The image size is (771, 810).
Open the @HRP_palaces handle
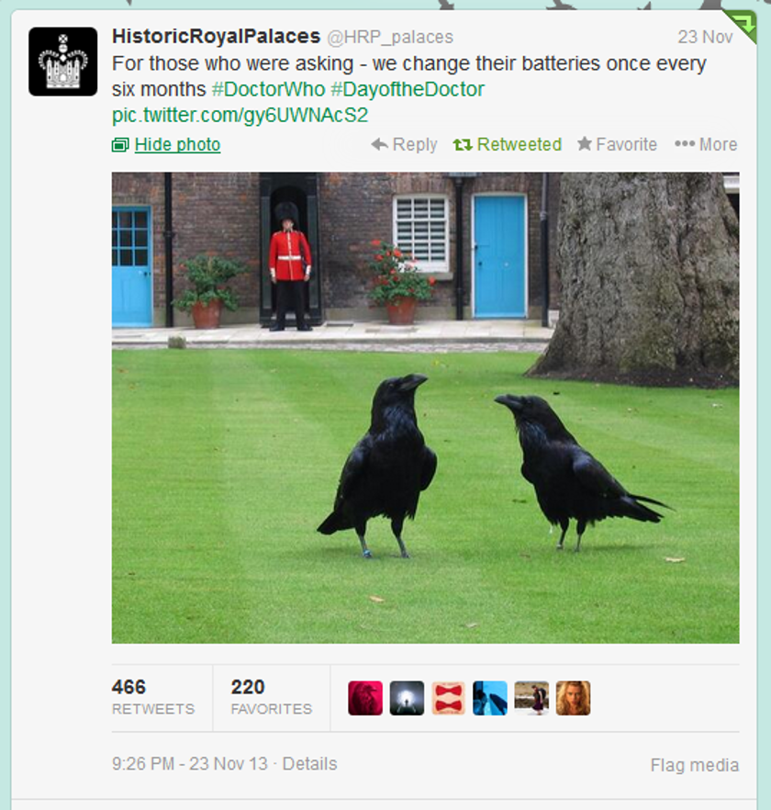tap(390, 37)
